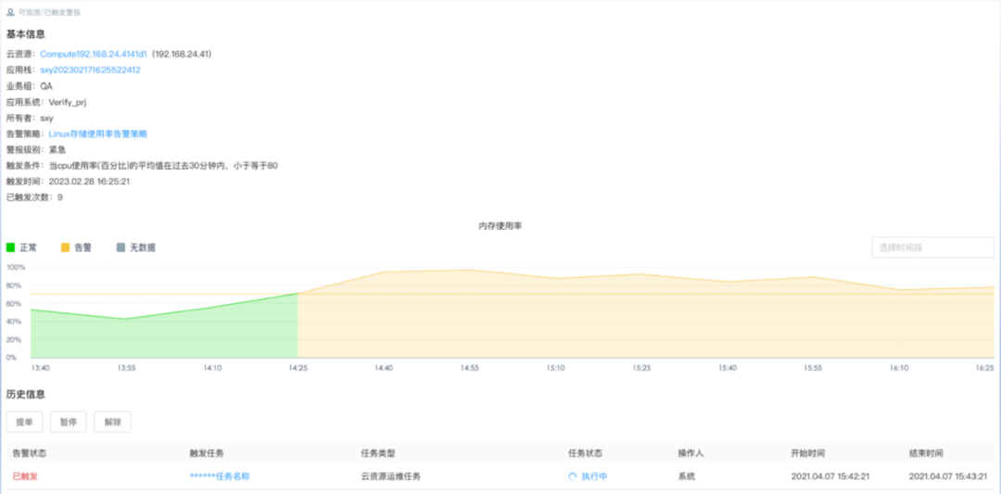Screen dimensions: 1001x494
Task: Click start time 2021.04.07 15:42:21
Action: click(x=830, y=476)
